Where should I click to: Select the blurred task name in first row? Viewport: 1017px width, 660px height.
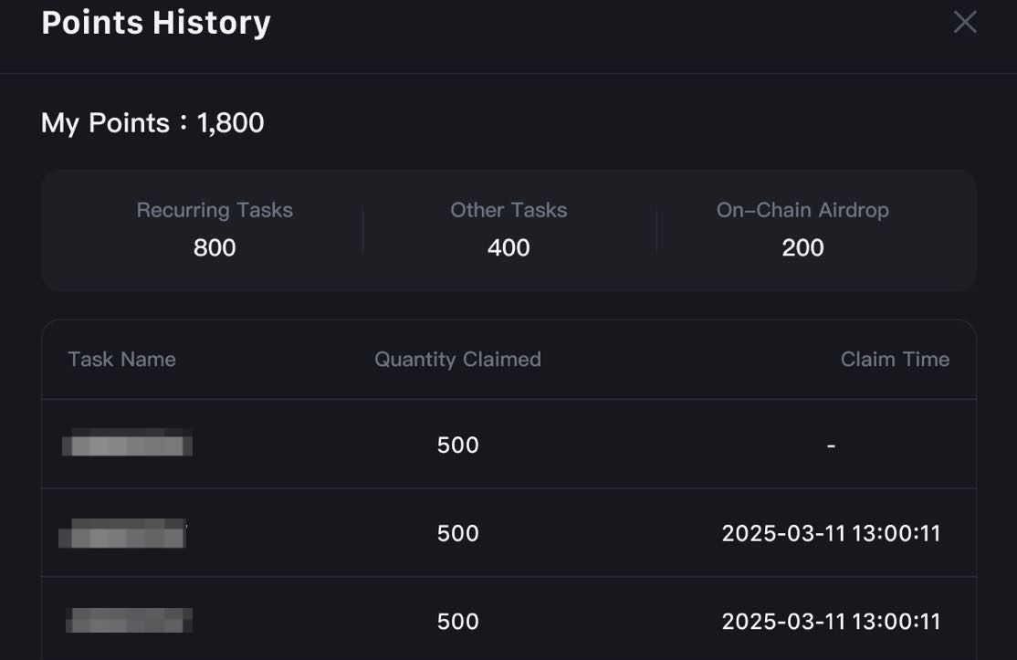pos(127,445)
